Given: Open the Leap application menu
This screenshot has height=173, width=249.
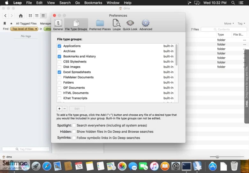Looking at the screenshot, I should [x=18, y=3].
